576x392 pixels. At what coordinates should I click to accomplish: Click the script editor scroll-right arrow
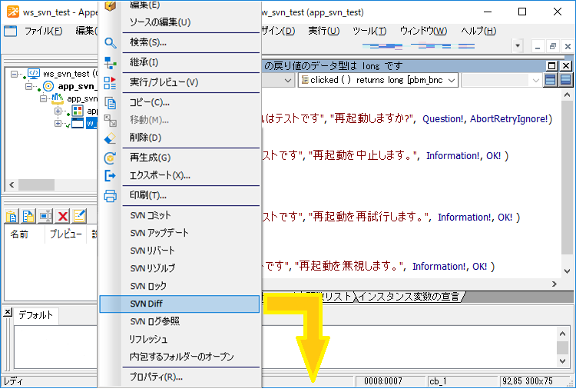click(x=554, y=284)
